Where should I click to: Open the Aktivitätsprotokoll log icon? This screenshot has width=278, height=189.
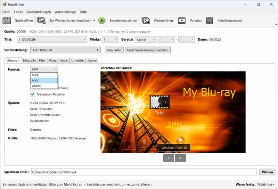click(210, 20)
